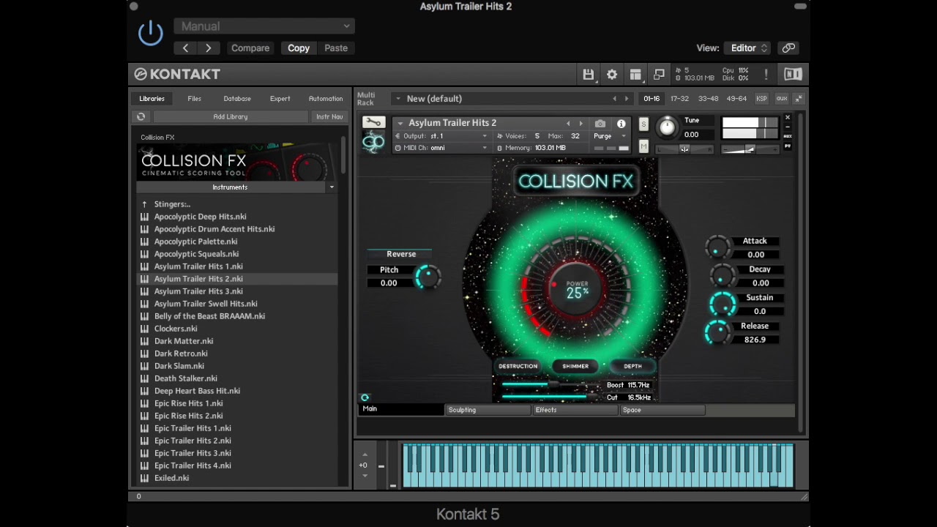Open Kontakt options gear icon
Viewport: 937px width, 527px height.
612,75
